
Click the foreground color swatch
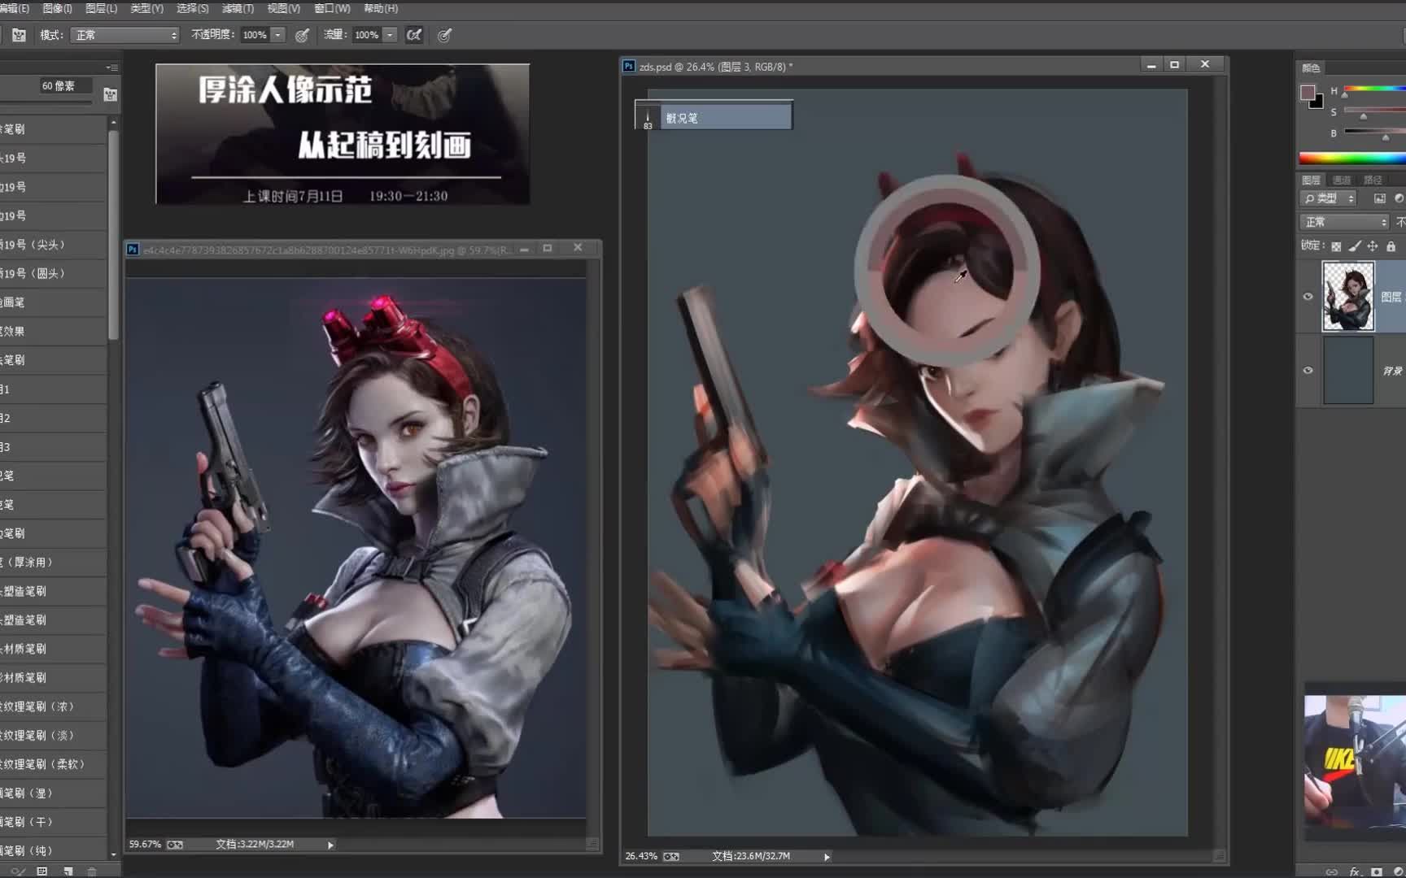click(x=1308, y=92)
